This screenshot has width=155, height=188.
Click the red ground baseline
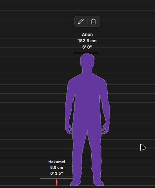tap(77, 186)
